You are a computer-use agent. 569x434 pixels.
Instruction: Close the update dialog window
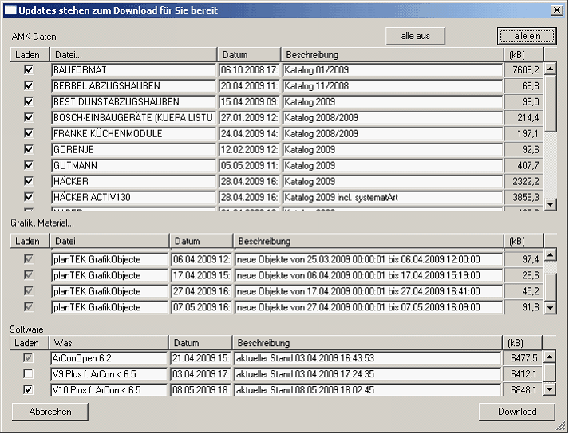click(556, 10)
